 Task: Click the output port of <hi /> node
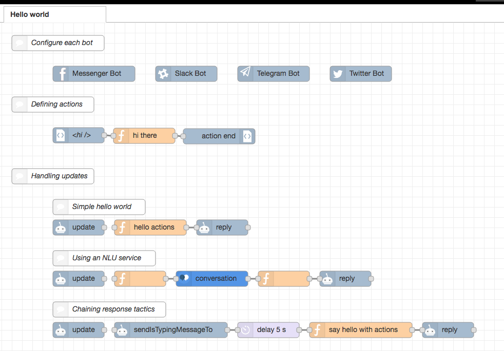(104, 135)
